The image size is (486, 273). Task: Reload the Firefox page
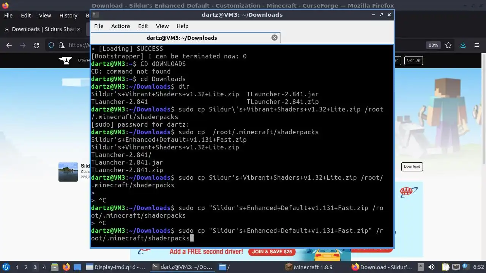(36, 45)
